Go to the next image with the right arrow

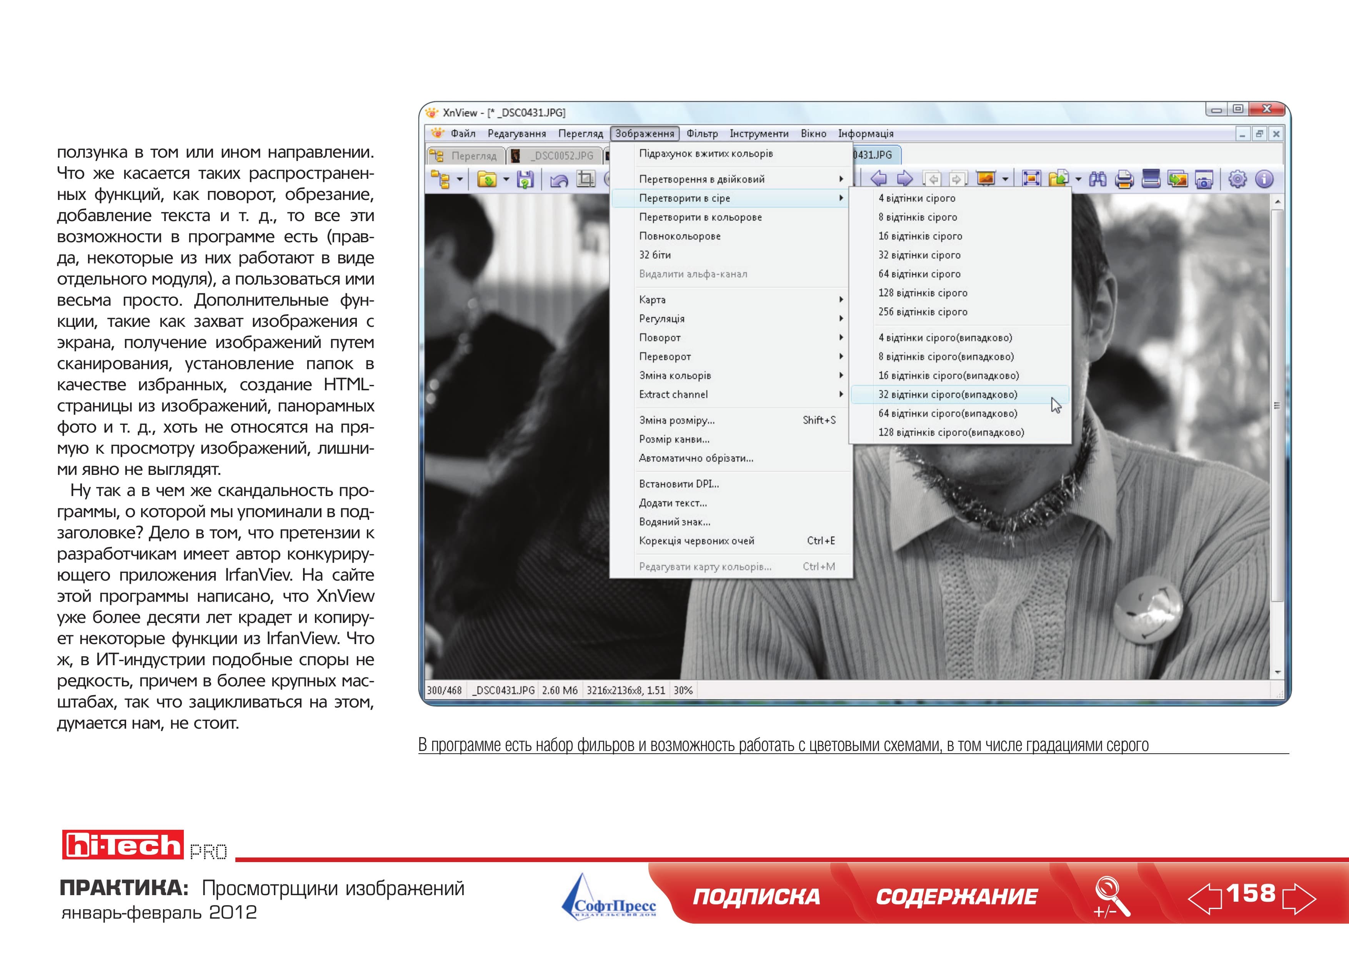[905, 178]
